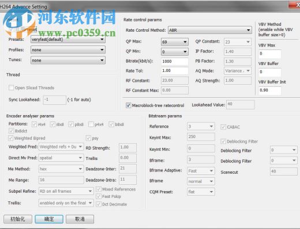Expand the Profiles dropdown
This screenshot has width=300, height=229.
click(68, 50)
